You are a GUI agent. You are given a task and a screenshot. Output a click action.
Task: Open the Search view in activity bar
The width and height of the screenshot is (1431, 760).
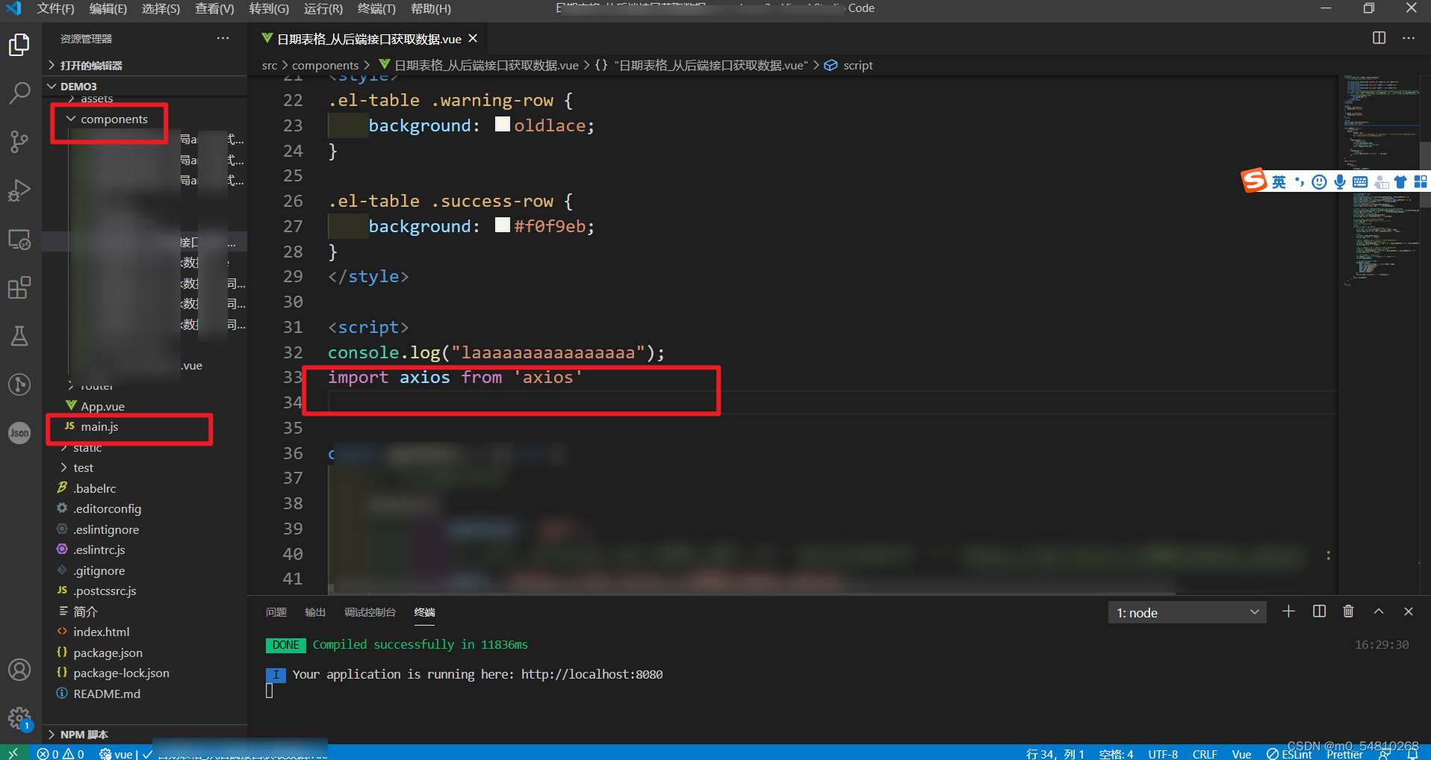tap(19, 93)
